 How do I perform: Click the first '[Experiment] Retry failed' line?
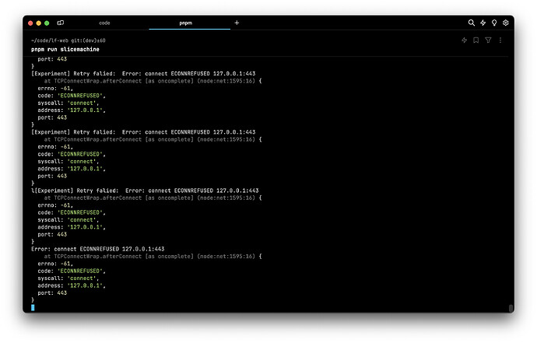pyautogui.click(x=143, y=74)
